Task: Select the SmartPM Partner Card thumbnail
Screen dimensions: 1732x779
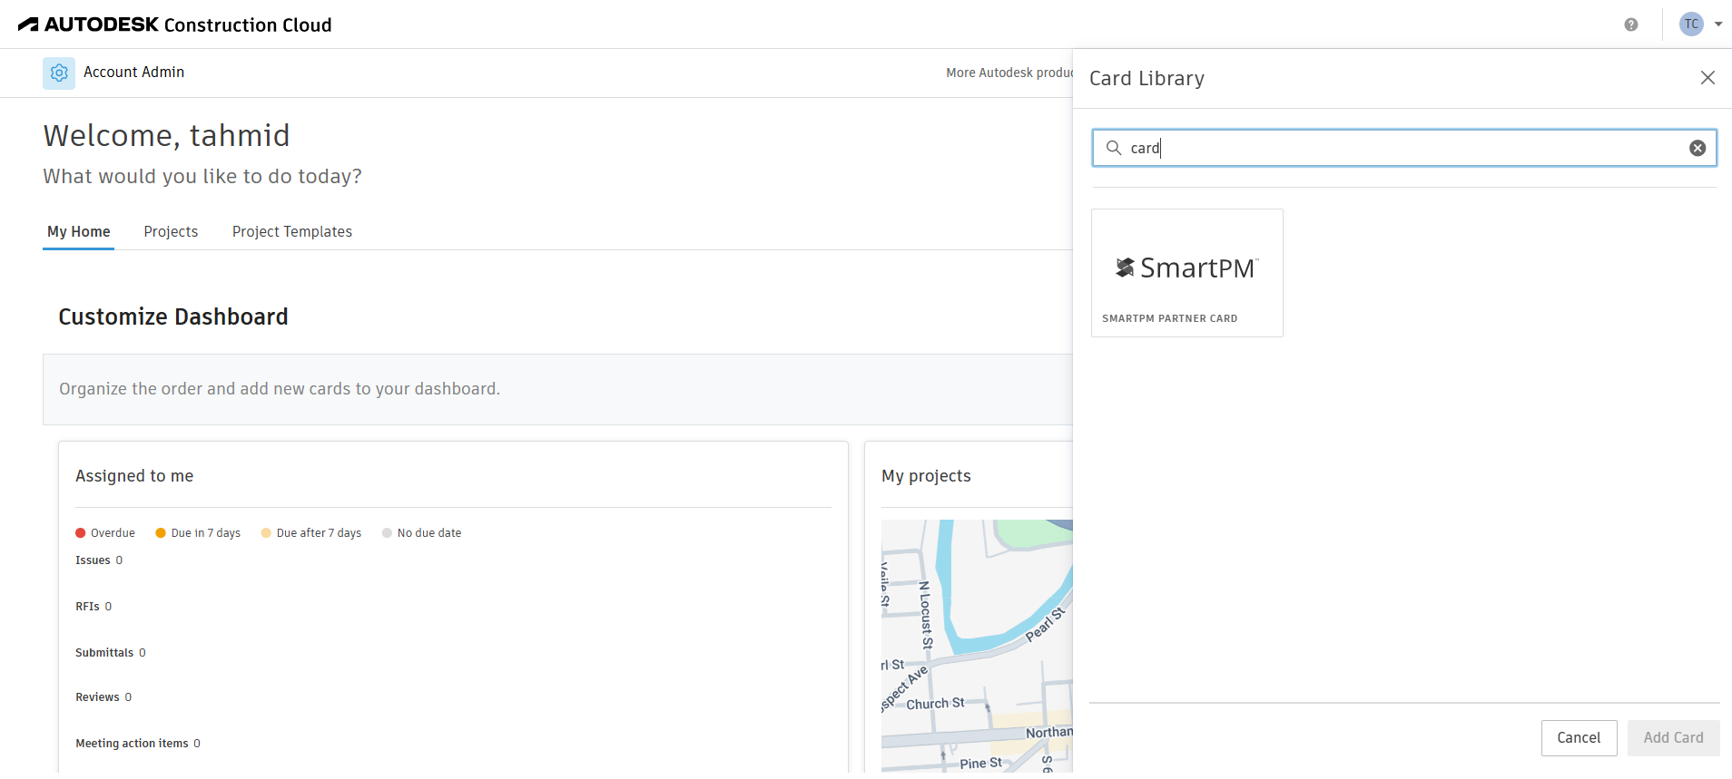Action: 1187,273
